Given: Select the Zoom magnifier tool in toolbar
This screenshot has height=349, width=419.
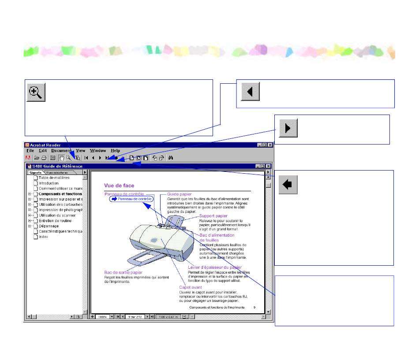Looking at the screenshot, I should [69, 158].
